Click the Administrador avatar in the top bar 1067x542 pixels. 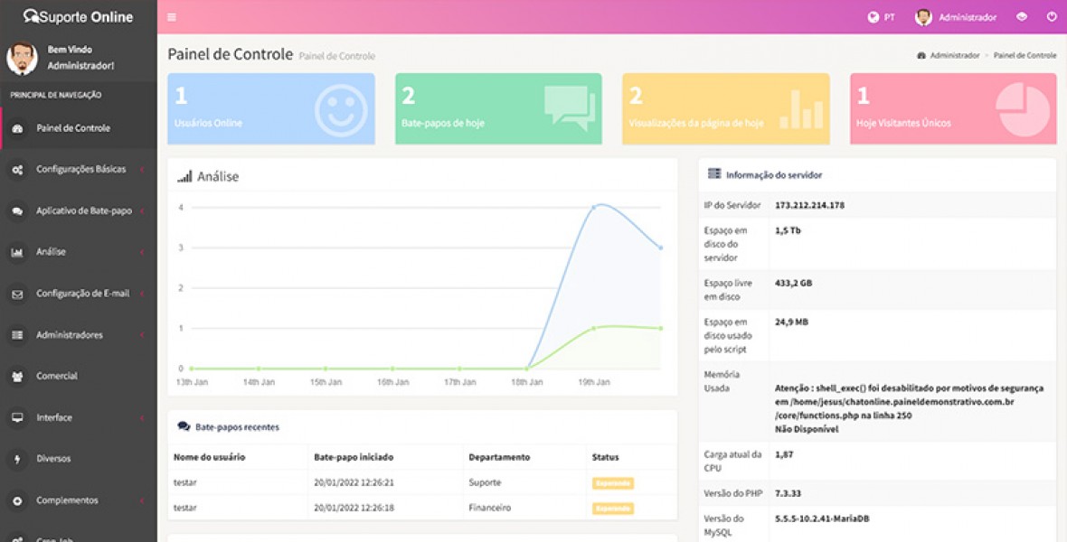point(923,17)
